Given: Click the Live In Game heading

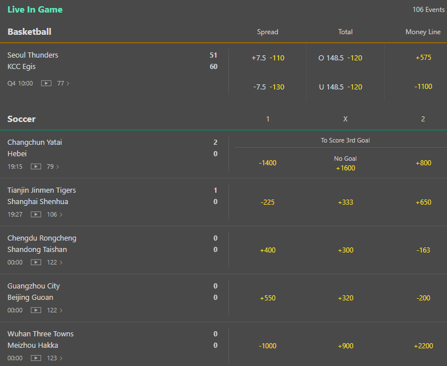Looking at the screenshot, I should click(35, 9).
